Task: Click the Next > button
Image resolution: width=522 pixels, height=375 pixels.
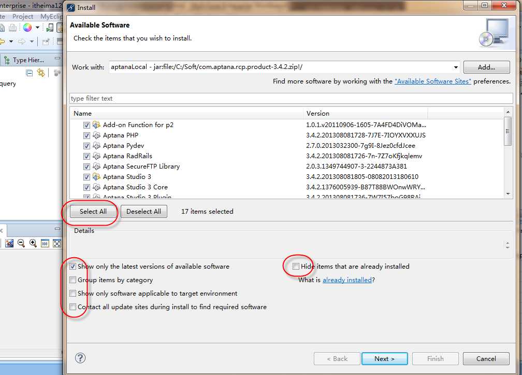Action: click(384, 359)
